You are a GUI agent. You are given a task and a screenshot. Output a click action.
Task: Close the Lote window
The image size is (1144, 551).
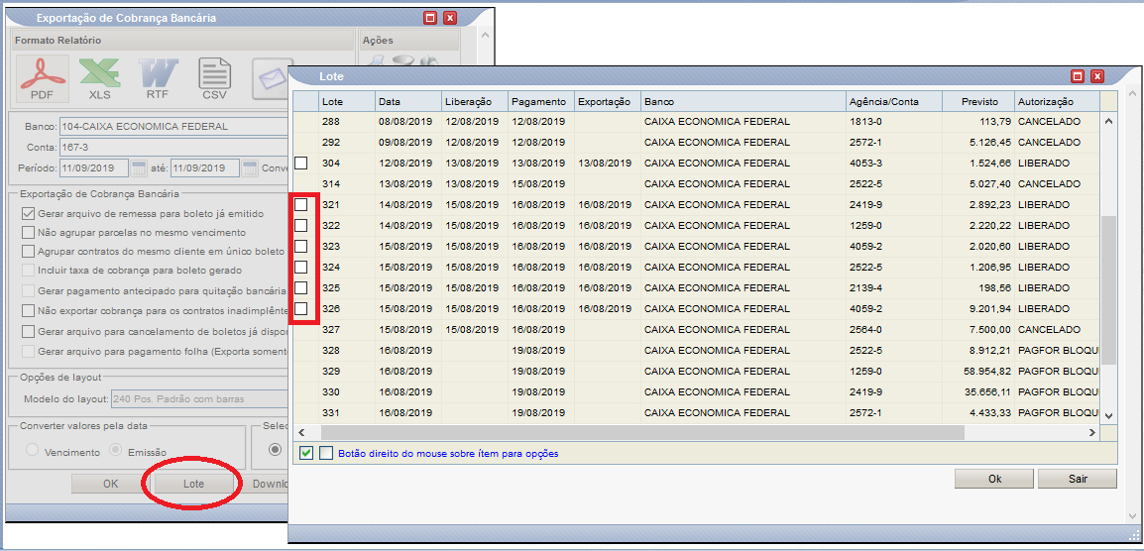pyautogui.click(x=1097, y=76)
